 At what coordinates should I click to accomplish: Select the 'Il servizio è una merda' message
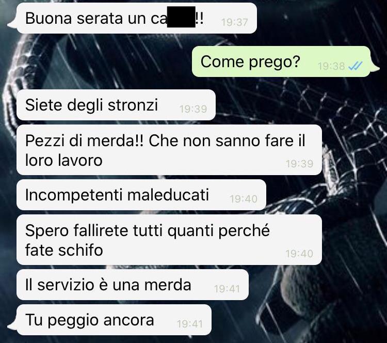coord(133,285)
